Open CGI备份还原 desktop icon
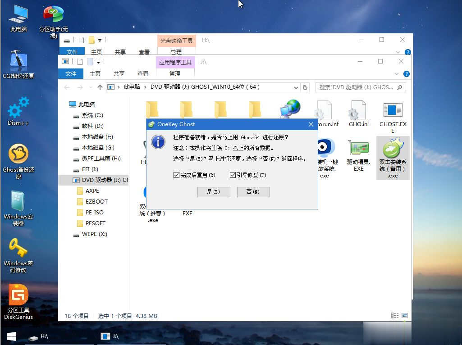462x345 pixels. click(18, 65)
